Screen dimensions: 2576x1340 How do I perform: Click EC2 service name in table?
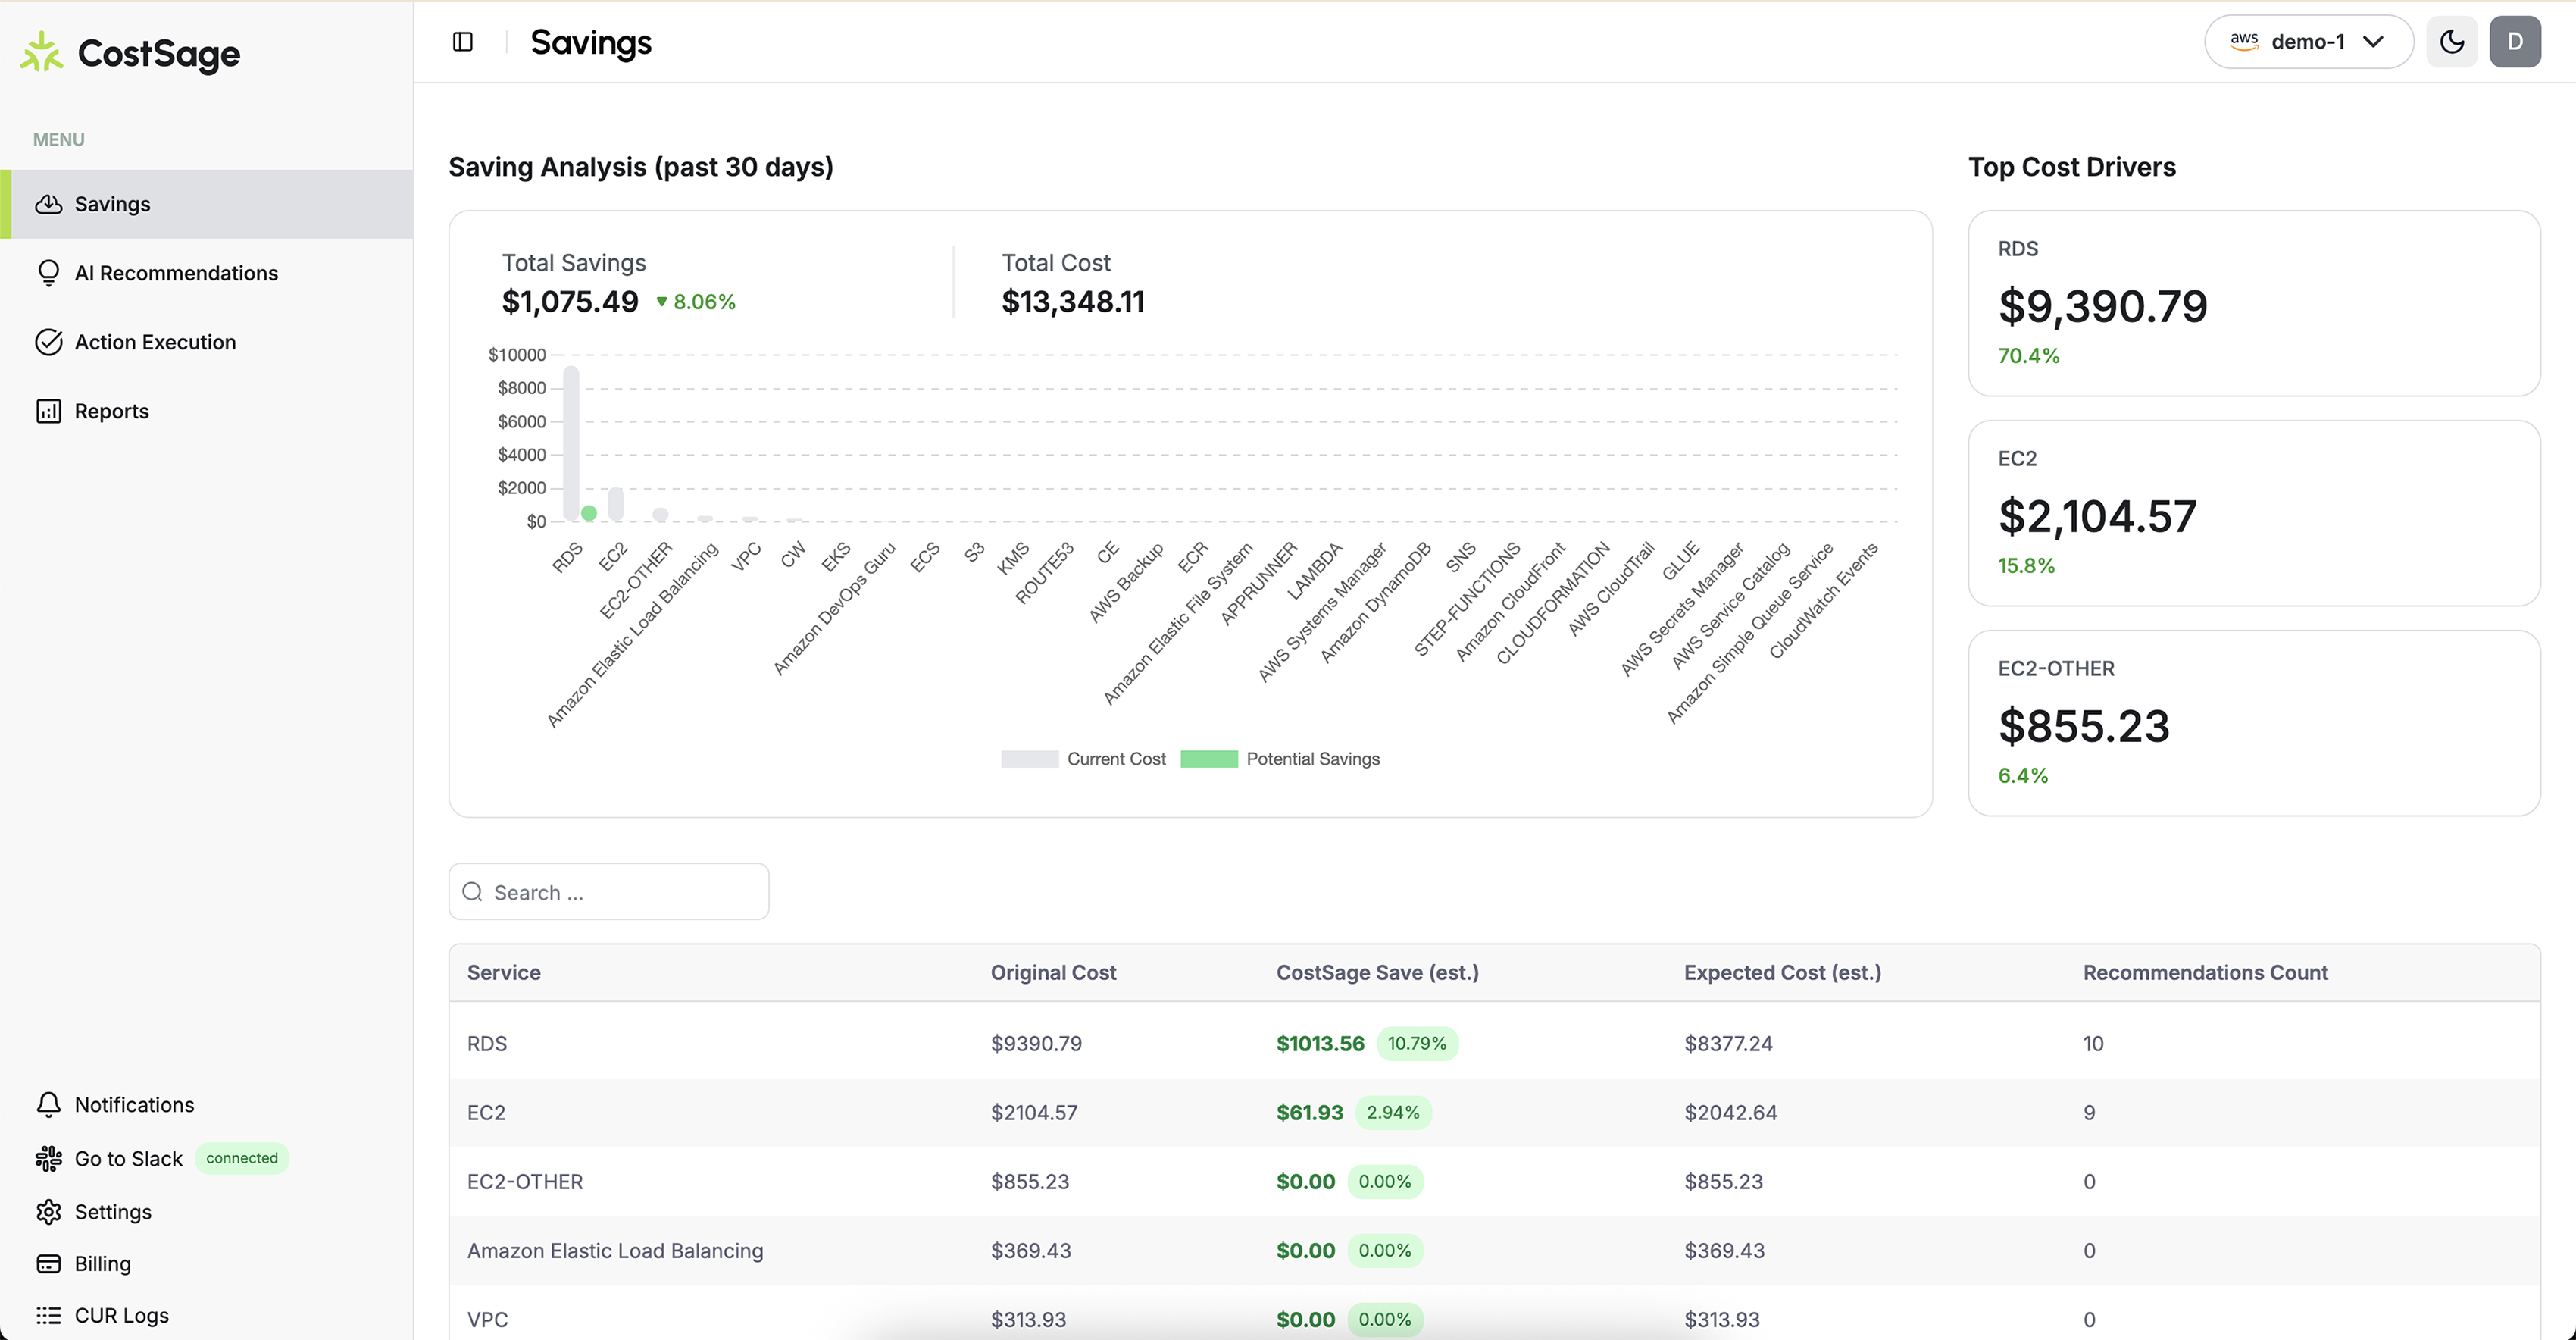[486, 1112]
